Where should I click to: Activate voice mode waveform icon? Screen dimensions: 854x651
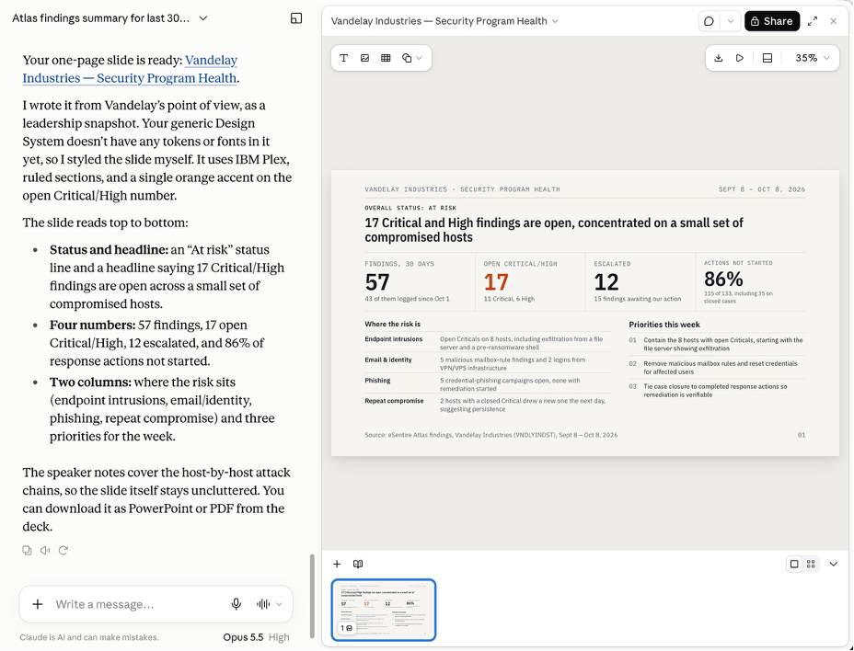click(263, 604)
